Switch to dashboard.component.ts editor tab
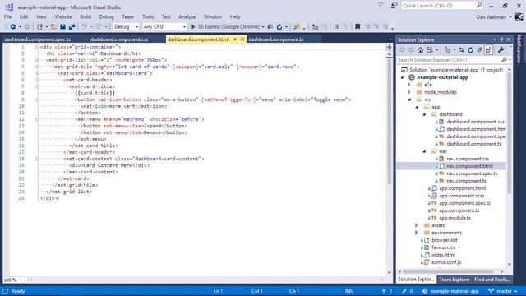This screenshot has width=526, height=296. tap(276, 39)
